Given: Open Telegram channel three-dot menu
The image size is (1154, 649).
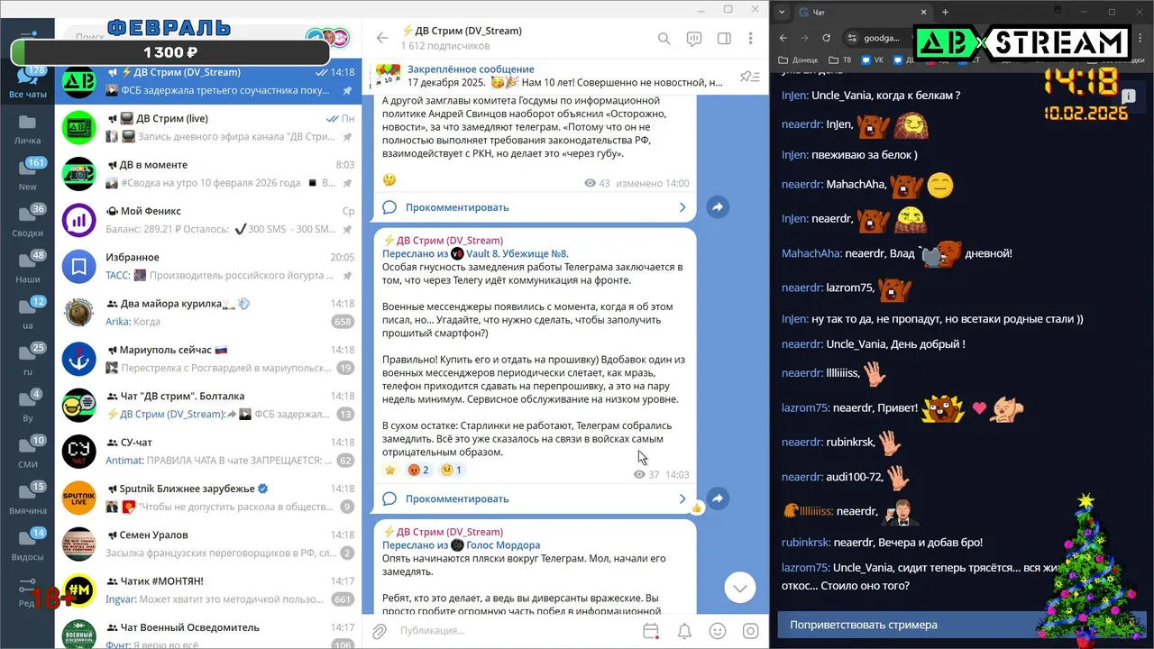Looking at the screenshot, I should (750, 39).
